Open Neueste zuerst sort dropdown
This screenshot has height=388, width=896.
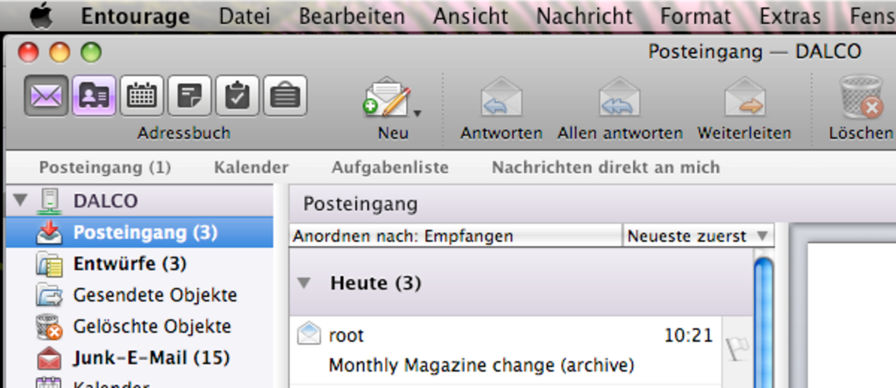pos(698,236)
